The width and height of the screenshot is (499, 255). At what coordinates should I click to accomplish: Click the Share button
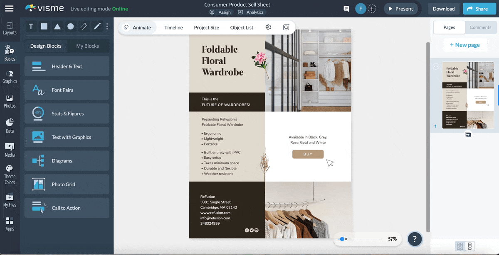pyautogui.click(x=479, y=8)
